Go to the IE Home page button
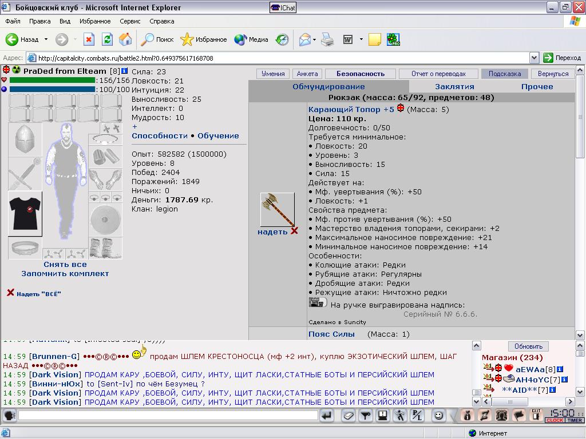 [125, 39]
